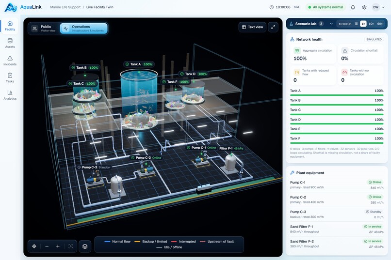Select Live Facility Twin breadcrumb
391x260 pixels.
tap(100, 7)
